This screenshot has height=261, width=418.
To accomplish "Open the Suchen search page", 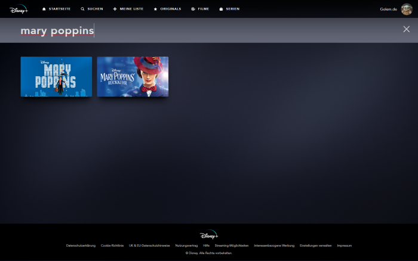I will coord(92,9).
